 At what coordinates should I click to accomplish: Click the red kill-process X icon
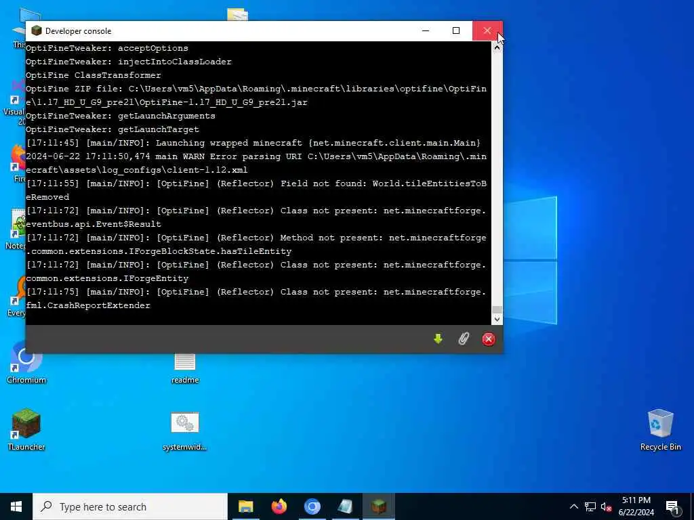(488, 339)
